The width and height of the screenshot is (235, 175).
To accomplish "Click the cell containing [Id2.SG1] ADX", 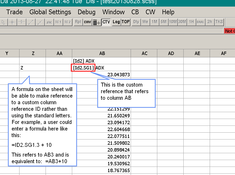I will pos(101,68).
